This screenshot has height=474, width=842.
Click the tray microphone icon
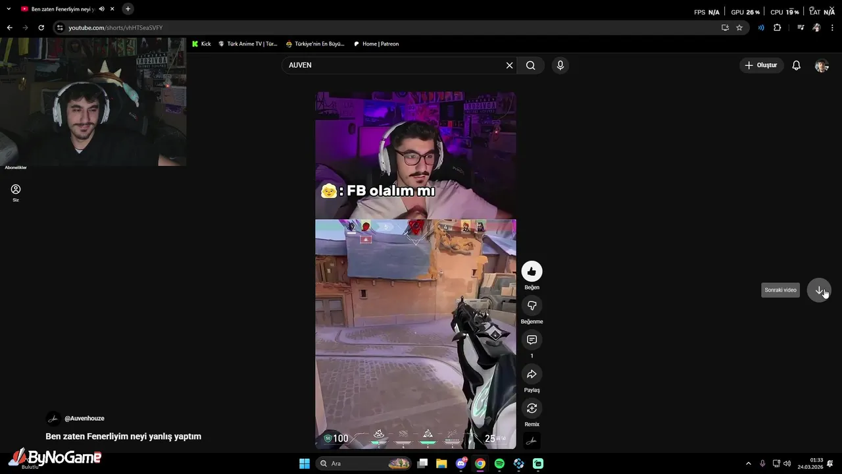click(762, 463)
